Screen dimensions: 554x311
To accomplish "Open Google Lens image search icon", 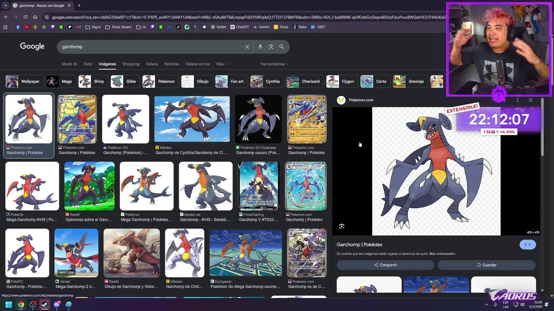I will (x=271, y=47).
